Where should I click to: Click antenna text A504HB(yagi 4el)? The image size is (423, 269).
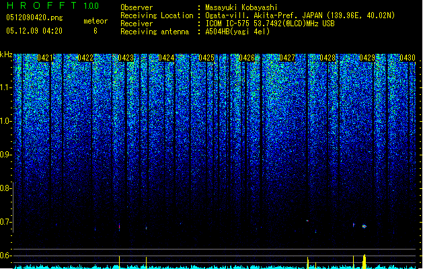tap(237, 32)
